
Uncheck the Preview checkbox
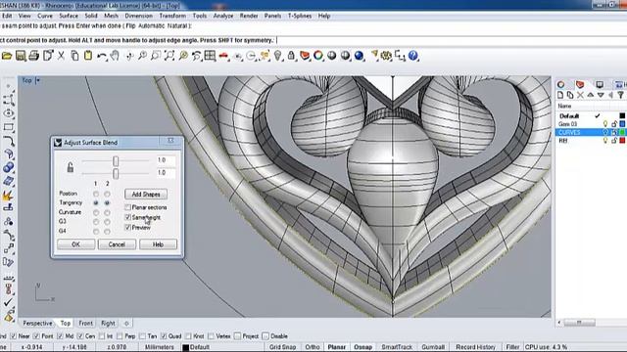tap(128, 228)
